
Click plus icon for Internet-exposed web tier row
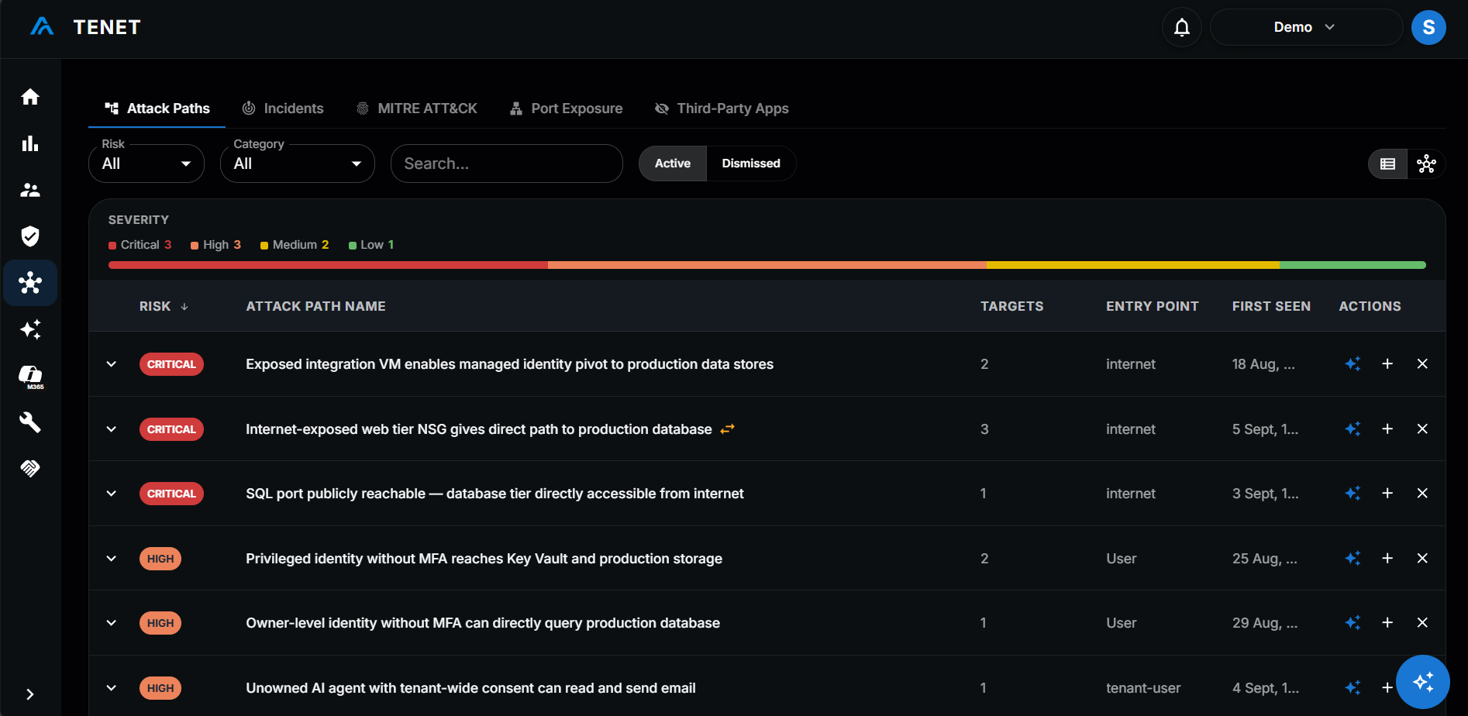pos(1387,429)
